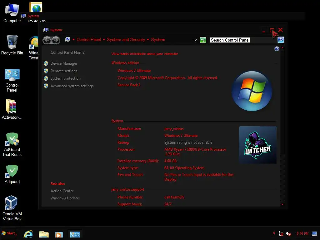Open Advanced system settings link

coord(72,86)
